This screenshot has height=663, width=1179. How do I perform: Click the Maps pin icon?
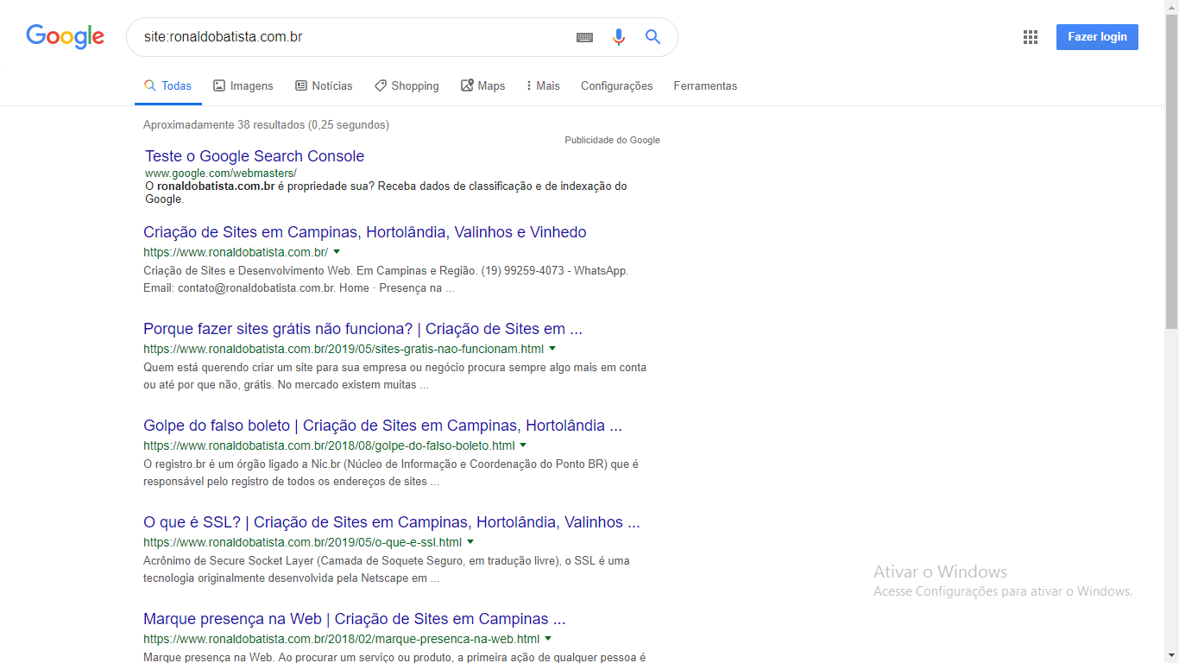coord(467,85)
